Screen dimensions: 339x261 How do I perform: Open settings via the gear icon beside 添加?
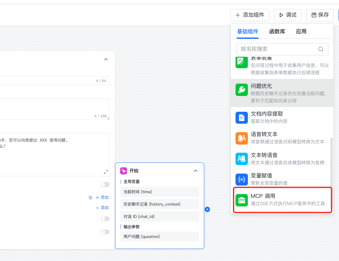pos(90,197)
